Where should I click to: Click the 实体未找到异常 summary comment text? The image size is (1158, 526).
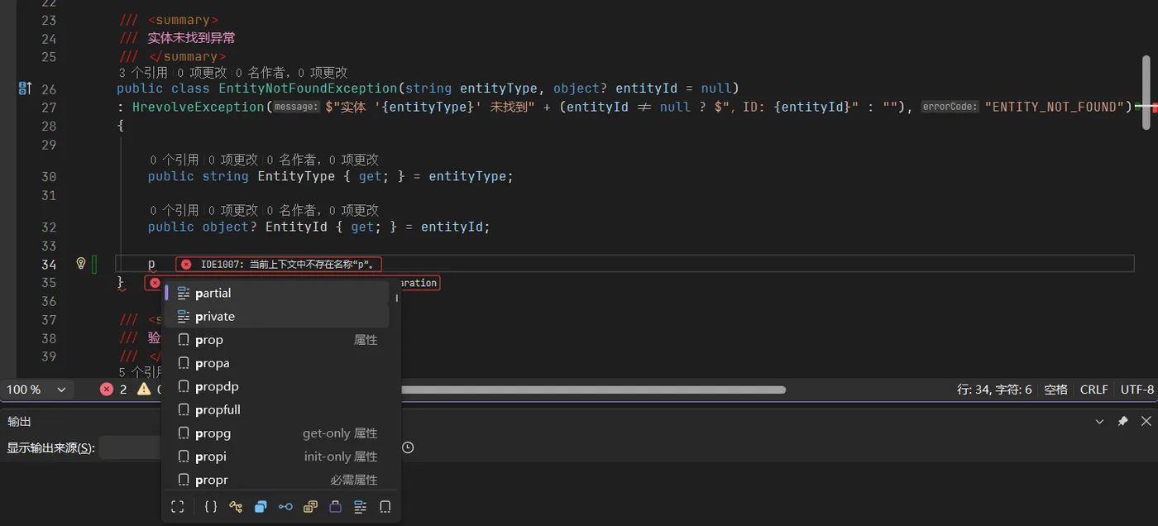tap(192, 38)
